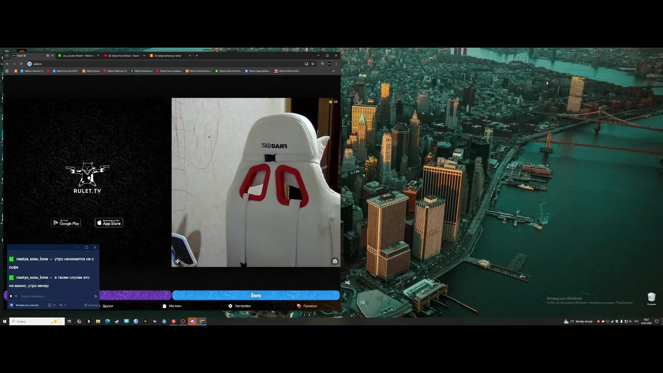Click the Download on the App Store badge
Image resolution: width=663 pixels, height=373 pixels.
pyautogui.click(x=109, y=223)
